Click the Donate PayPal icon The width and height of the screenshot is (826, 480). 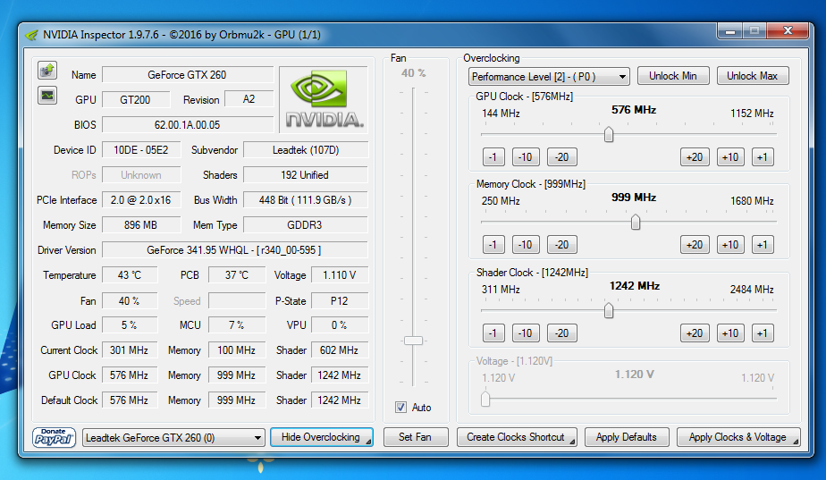pyautogui.click(x=54, y=437)
